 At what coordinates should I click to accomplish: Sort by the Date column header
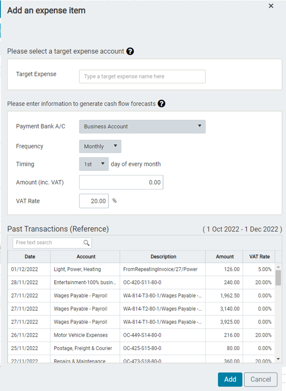(29, 257)
